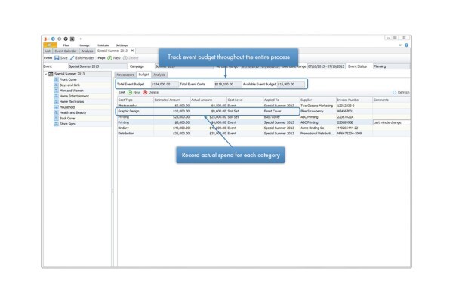The width and height of the screenshot is (453, 302).
Task: Close the Special Summer 2013 tab
Action: (132, 51)
